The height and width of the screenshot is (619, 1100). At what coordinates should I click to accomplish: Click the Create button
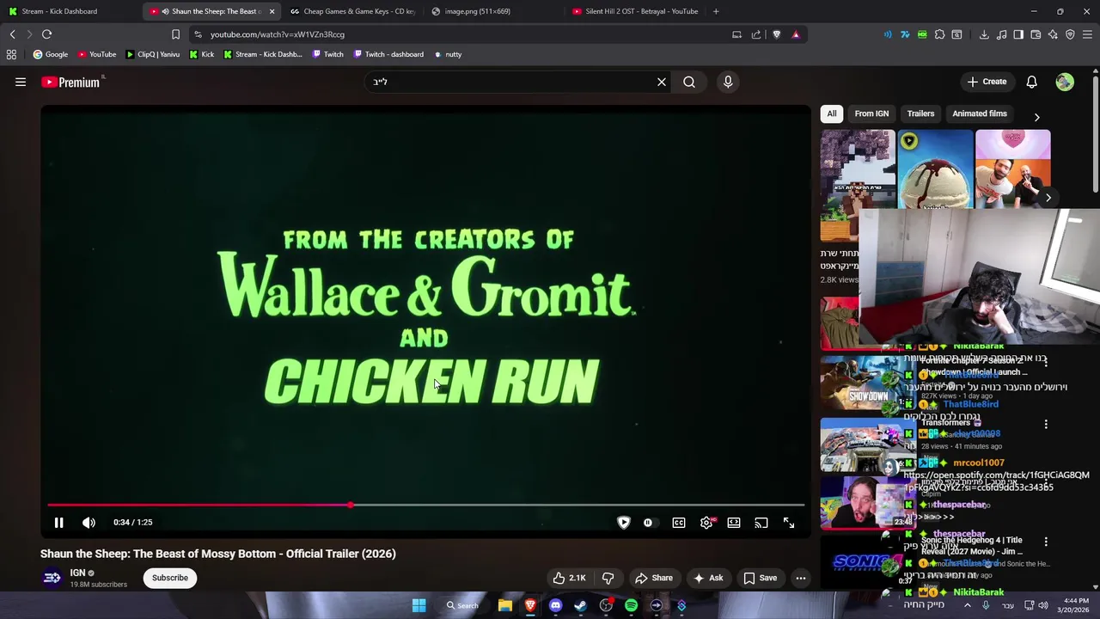(x=987, y=82)
